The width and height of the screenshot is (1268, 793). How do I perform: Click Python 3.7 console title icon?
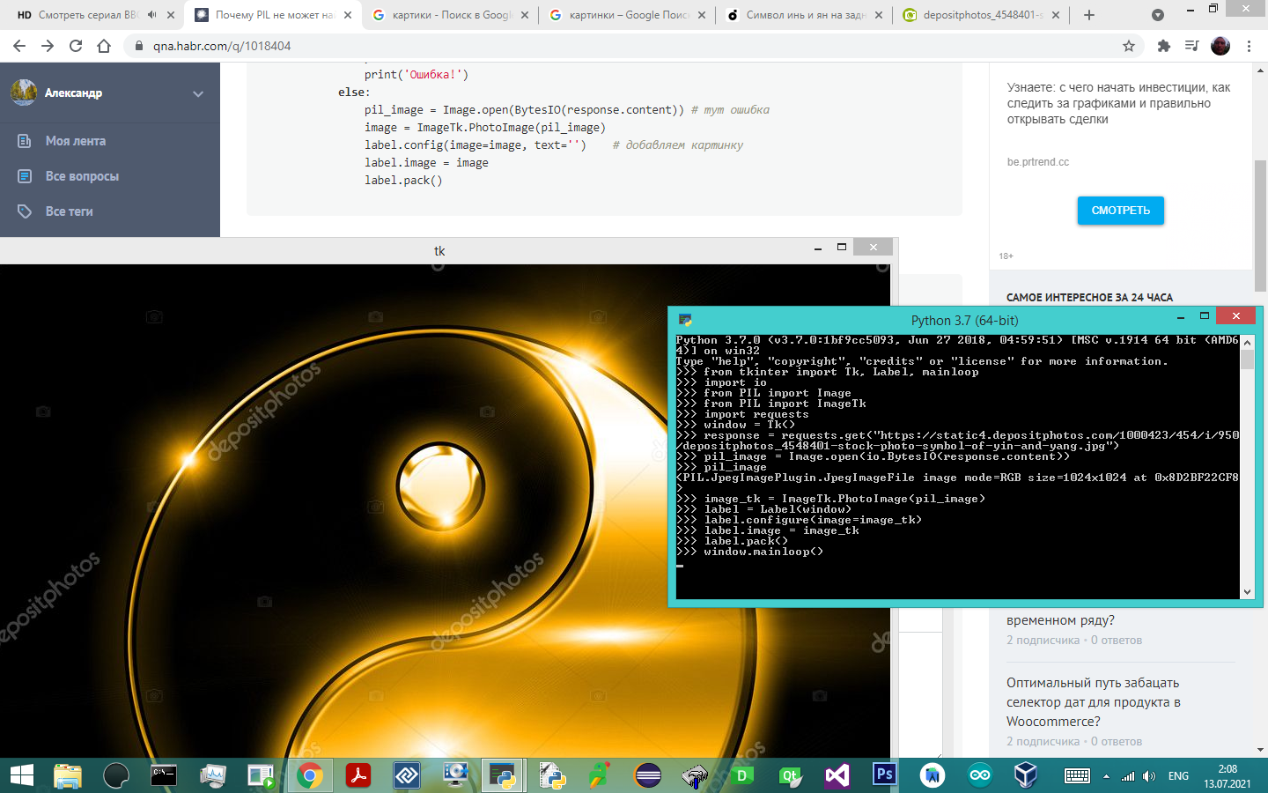pos(685,320)
